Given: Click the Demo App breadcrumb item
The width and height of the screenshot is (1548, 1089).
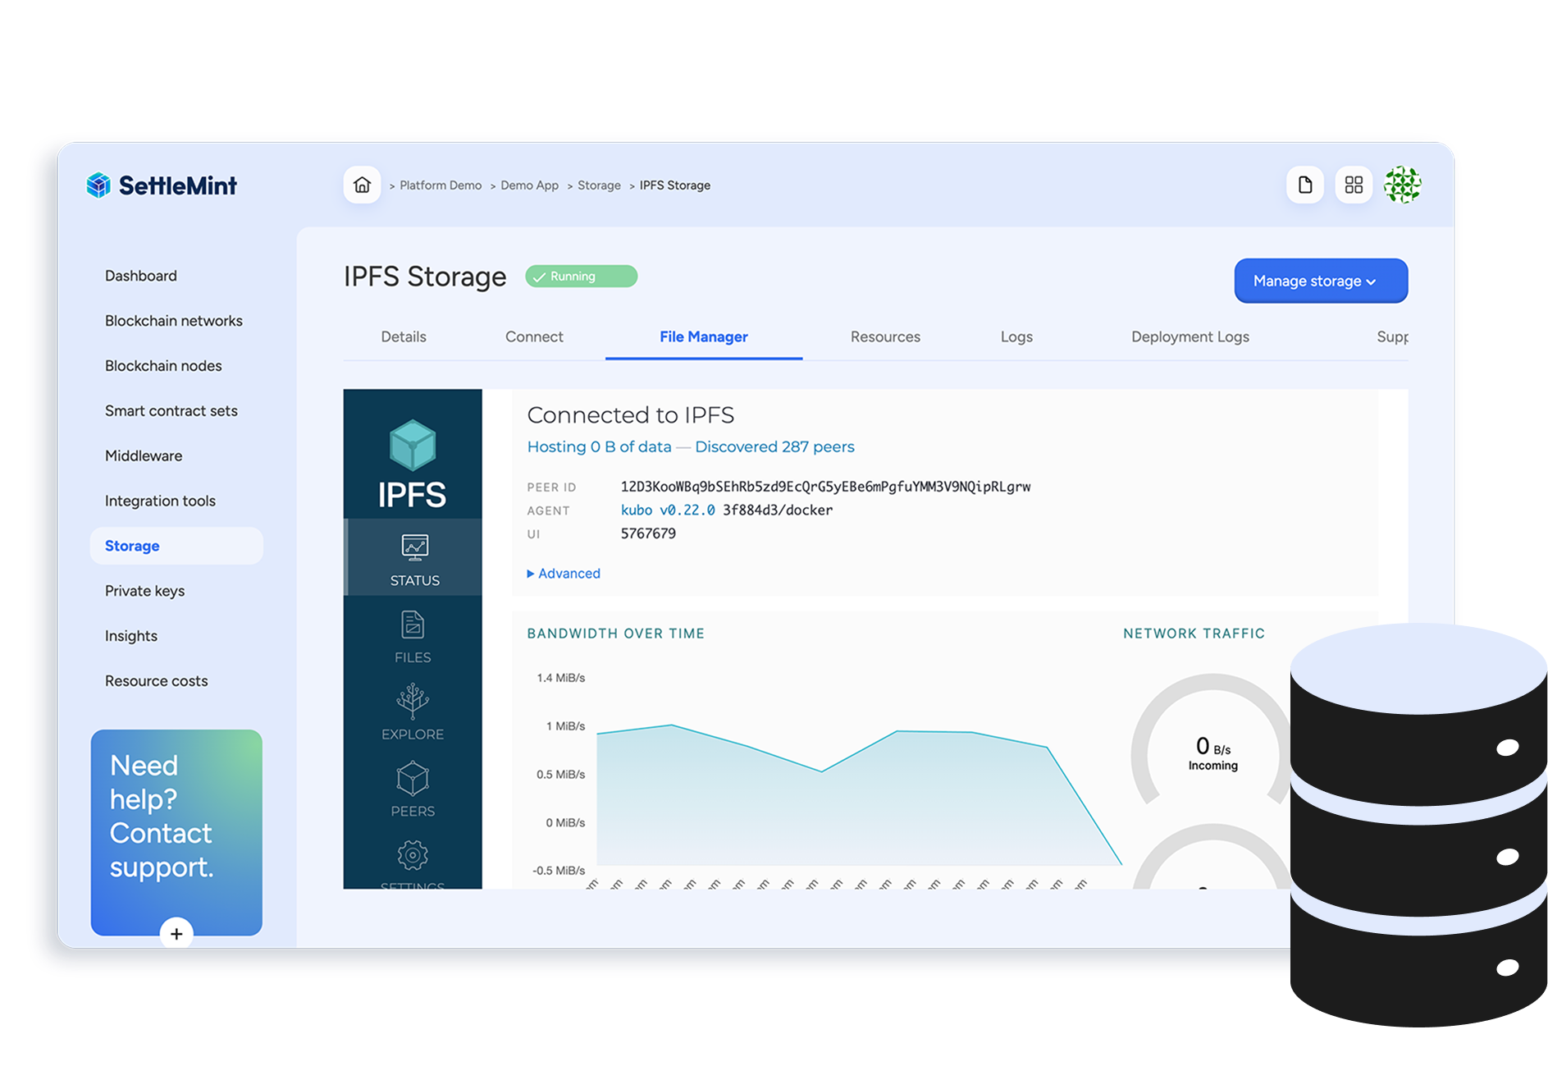Looking at the screenshot, I should (x=529, y=185).
